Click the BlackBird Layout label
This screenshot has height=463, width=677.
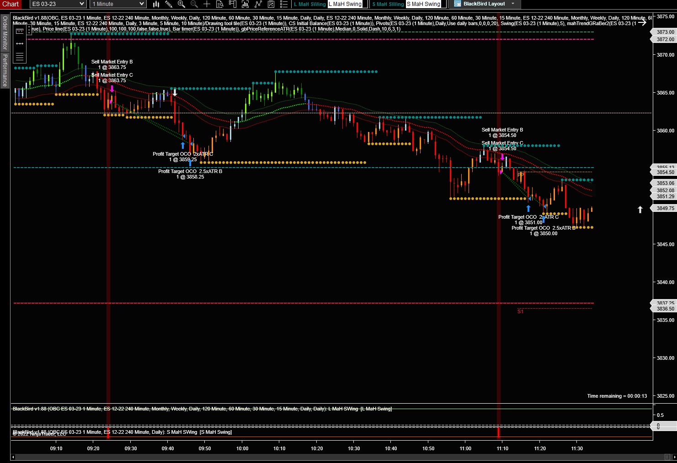tap(484, 4)
